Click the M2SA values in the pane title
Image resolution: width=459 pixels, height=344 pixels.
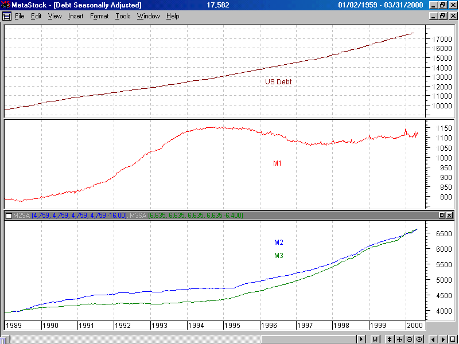coord(79,216)
